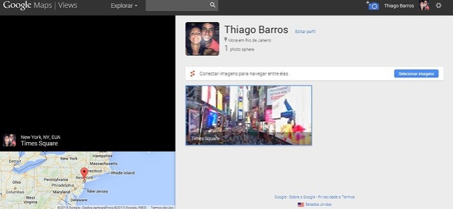Click the add photo camera icon
The height and width of the screenshot is (209, 453).
tap(373, 5)
